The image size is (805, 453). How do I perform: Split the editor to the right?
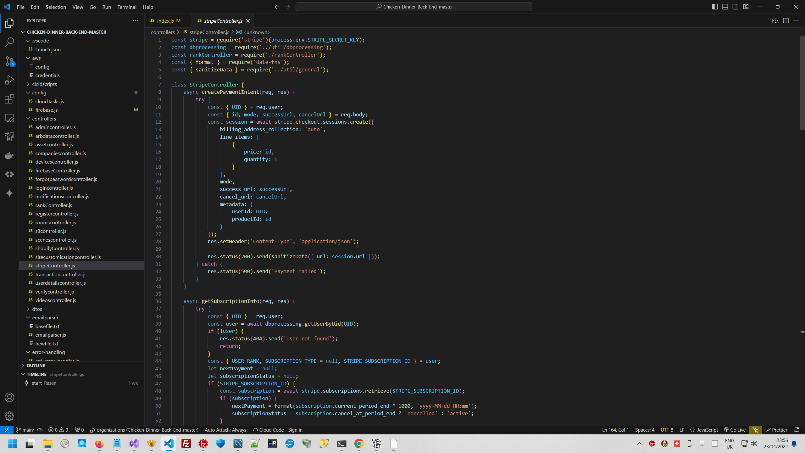786,21
